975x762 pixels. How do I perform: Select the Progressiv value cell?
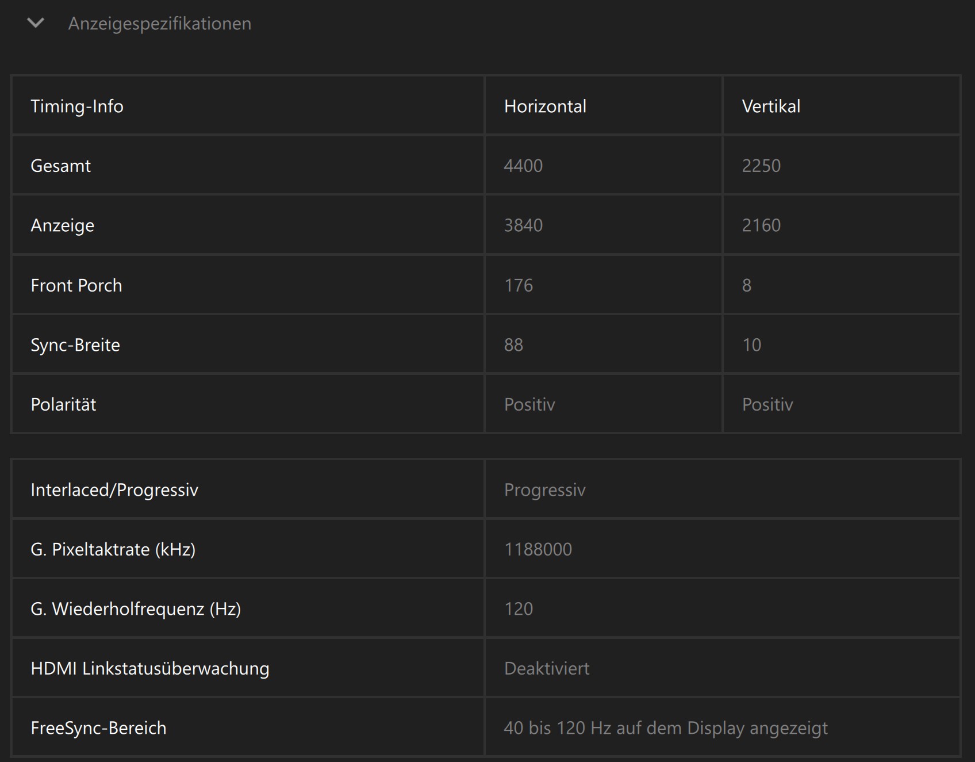pyautogui.click(x=544, y=490)
